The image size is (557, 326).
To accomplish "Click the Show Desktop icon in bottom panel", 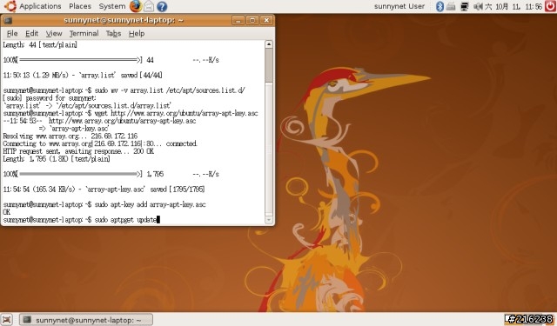I will click(6, 320).
